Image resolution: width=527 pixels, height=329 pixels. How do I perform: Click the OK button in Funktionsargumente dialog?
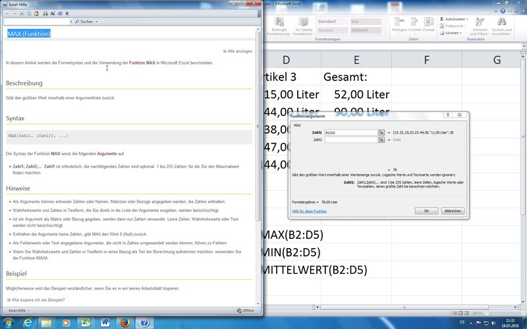click(426, 211)
